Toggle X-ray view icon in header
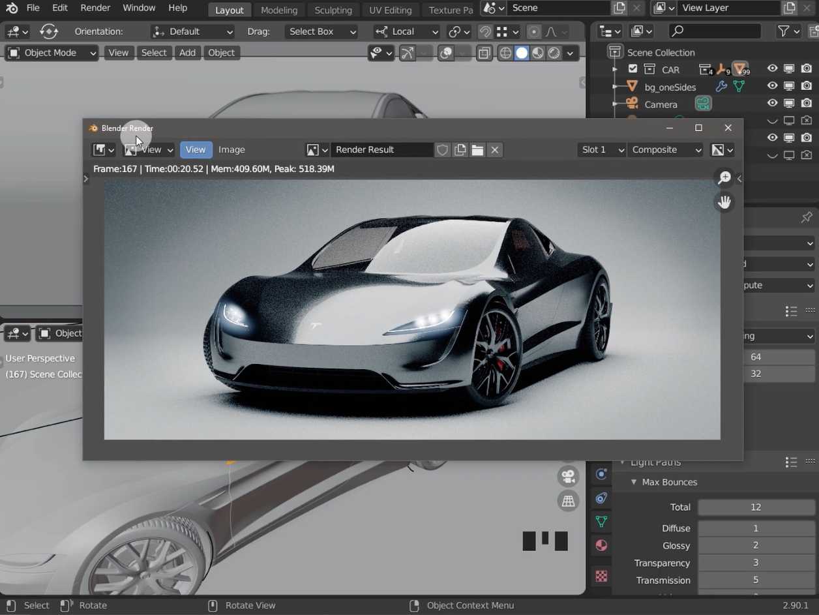 (484, 53)
